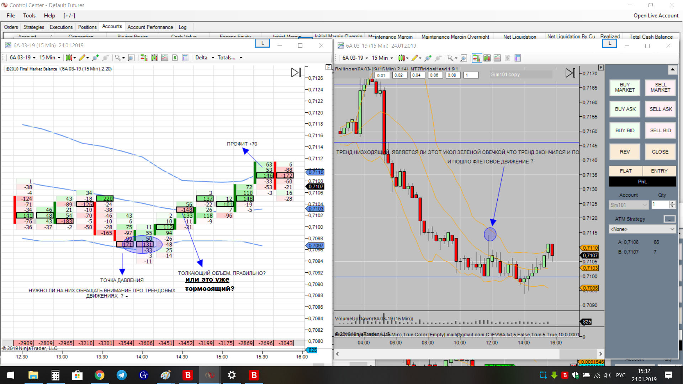
Task: Jump to the latest bar arrow in the left chart
Action: [296, 73]
